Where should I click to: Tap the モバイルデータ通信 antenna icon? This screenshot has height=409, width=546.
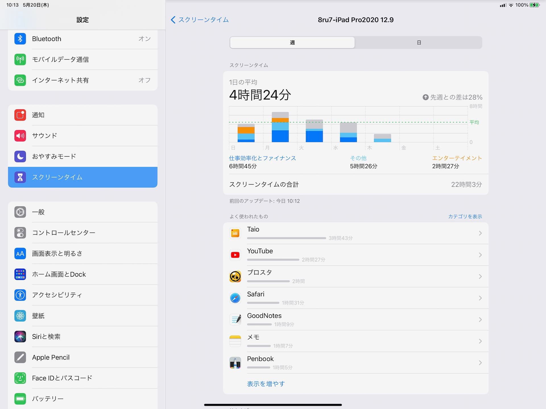pyautogui.click(x=20, y=59)
